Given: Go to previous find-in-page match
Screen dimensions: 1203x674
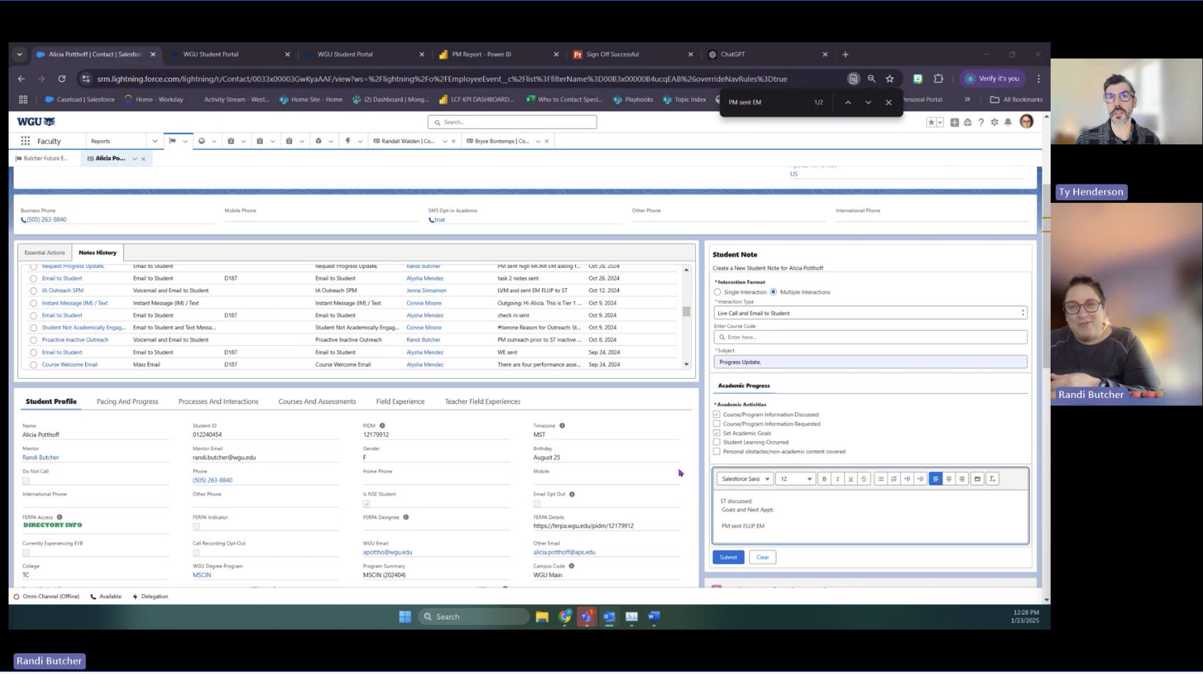Looking at the screenshot, I should pyautogui.click(x=848, y=102).
